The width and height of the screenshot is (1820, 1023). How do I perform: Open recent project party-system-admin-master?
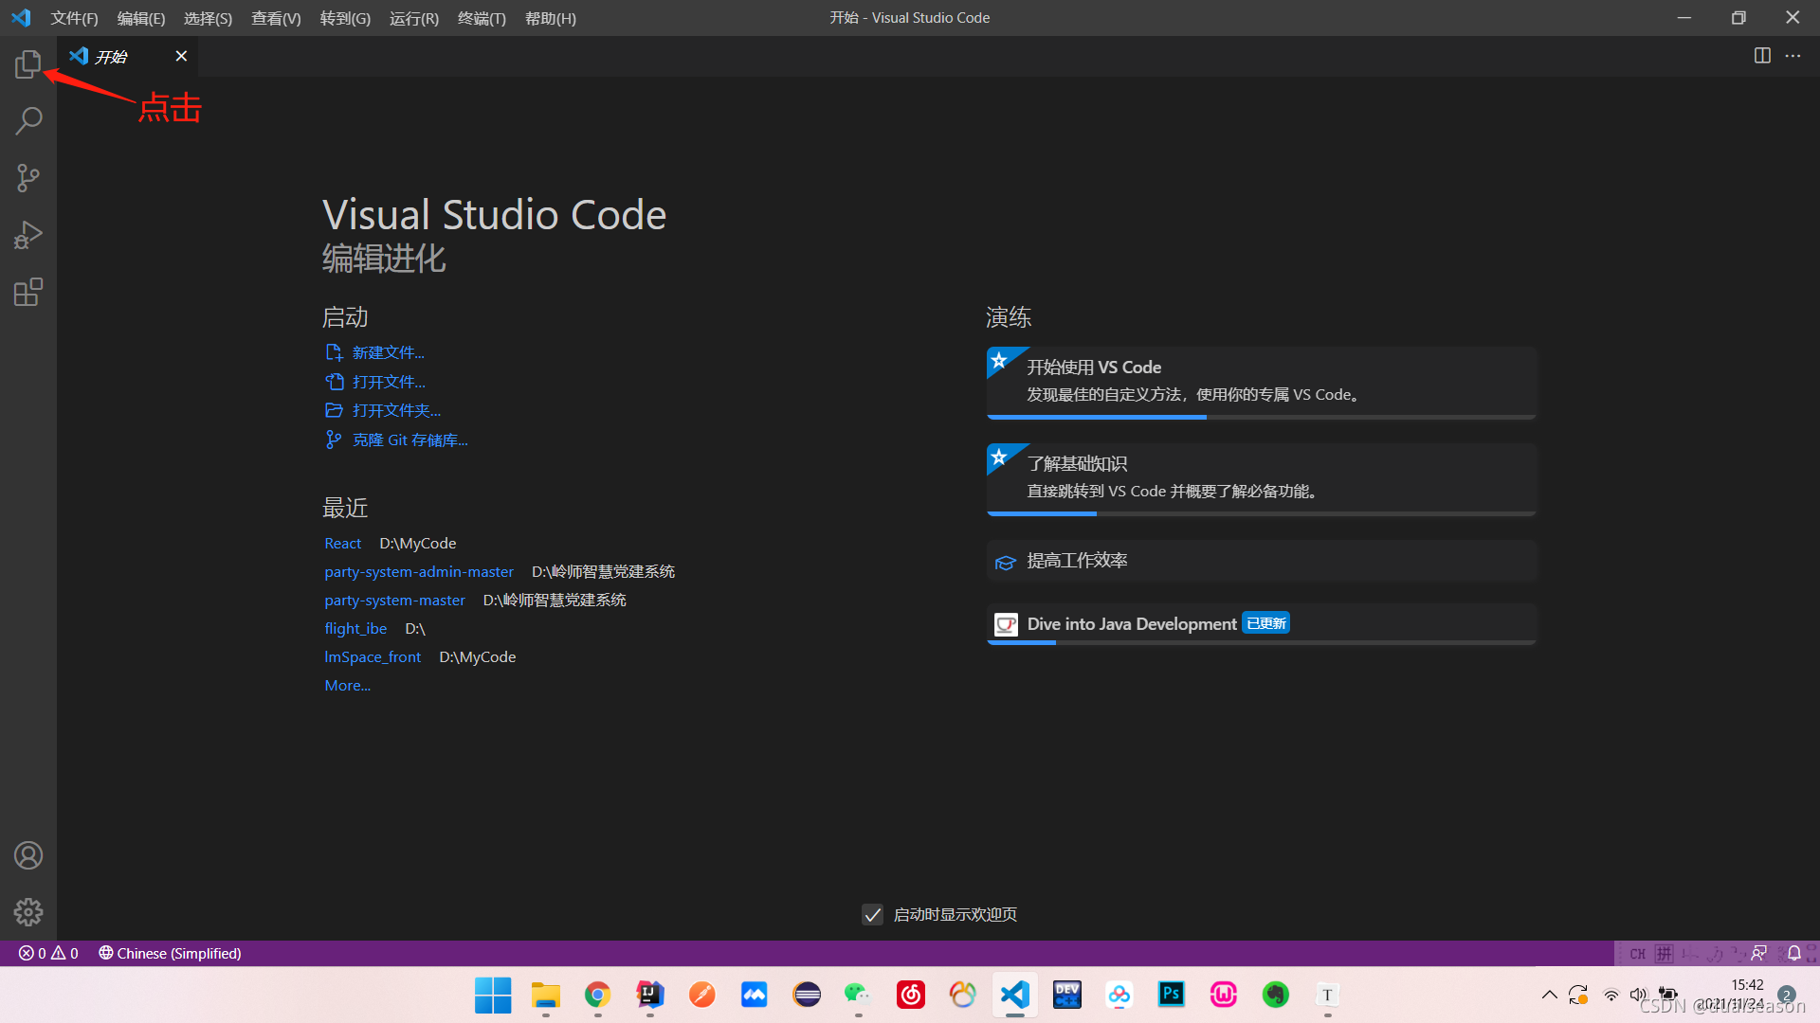[x=419, y=571]
